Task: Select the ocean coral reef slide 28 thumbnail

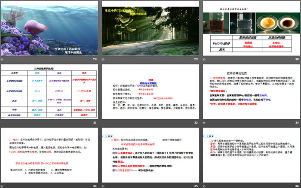Action: (49, 27)
